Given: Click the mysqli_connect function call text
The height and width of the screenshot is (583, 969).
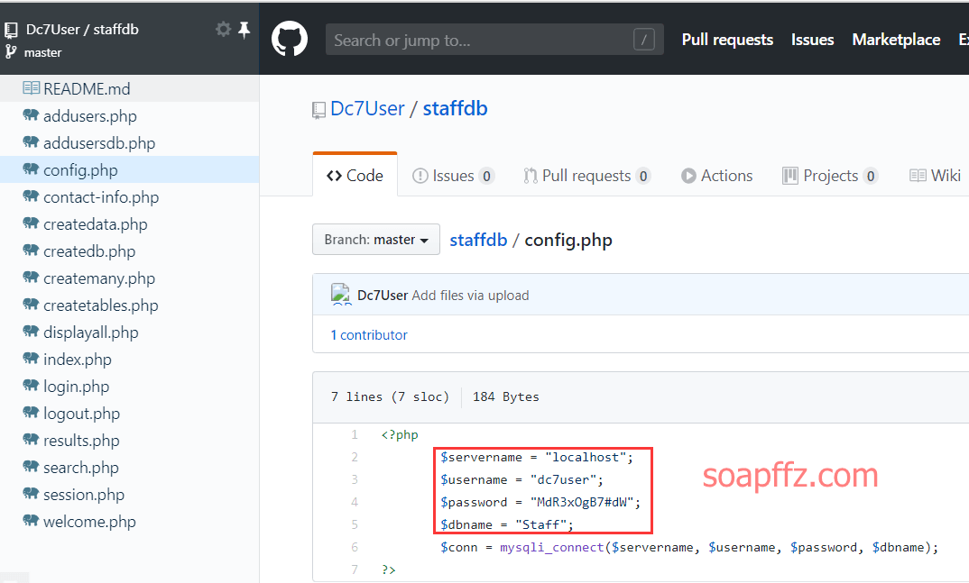Looking at the screenshot, I should pyautogui.click(x=552, y=547).
